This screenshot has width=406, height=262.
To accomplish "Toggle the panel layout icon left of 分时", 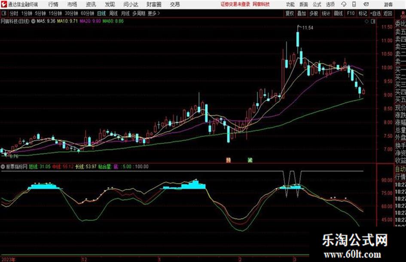I will tap(4, 13).
